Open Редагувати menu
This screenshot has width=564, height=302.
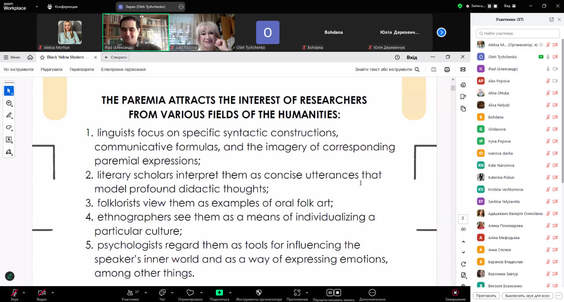(52, 70)
